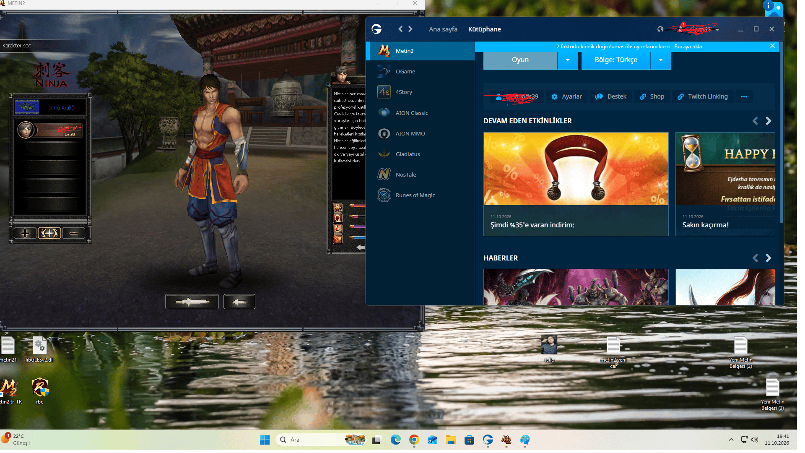Show next Haberler news item
Viewport: 805px width, 453px height.
768,258
